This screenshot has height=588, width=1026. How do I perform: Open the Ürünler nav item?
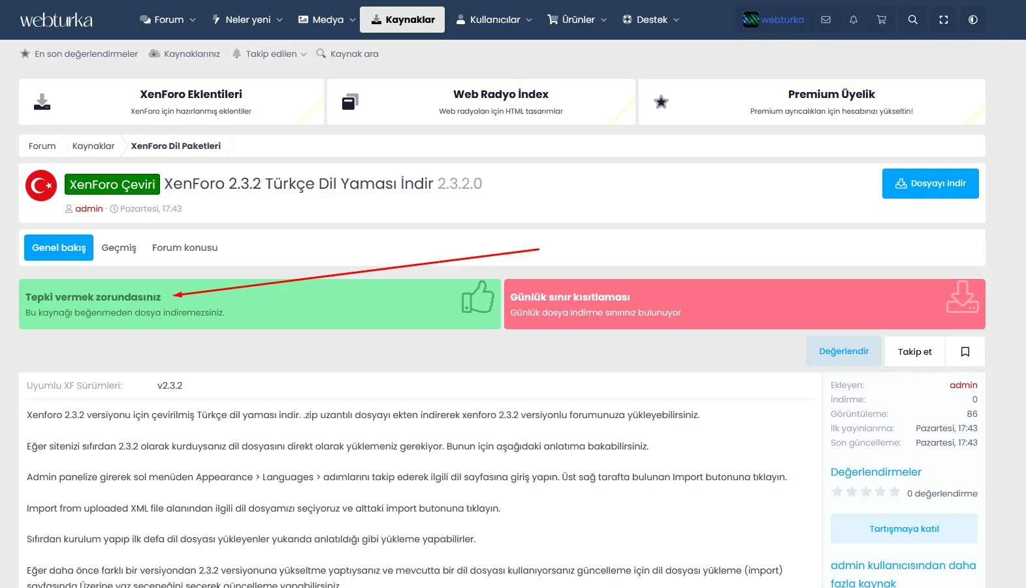(x=571, y=20)
